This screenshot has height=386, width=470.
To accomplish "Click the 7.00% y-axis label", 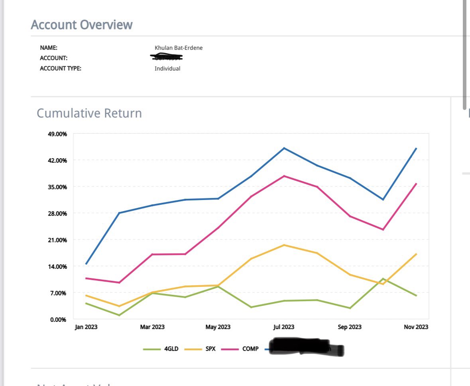I will pos(58,293).
